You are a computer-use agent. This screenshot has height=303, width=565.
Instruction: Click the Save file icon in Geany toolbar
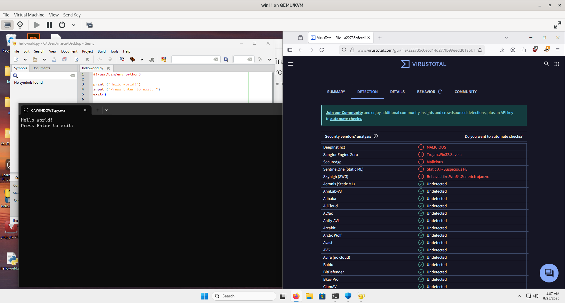tap(54, 59)
